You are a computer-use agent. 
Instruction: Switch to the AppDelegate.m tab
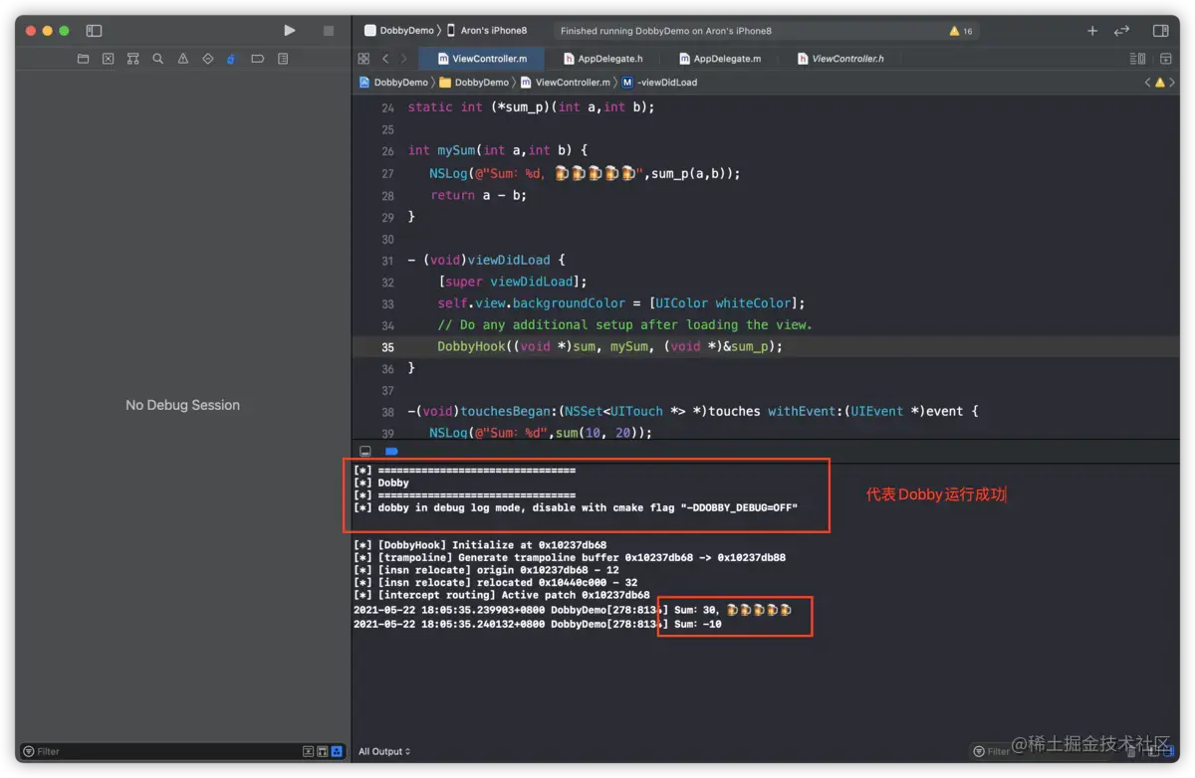pos(719,59)
